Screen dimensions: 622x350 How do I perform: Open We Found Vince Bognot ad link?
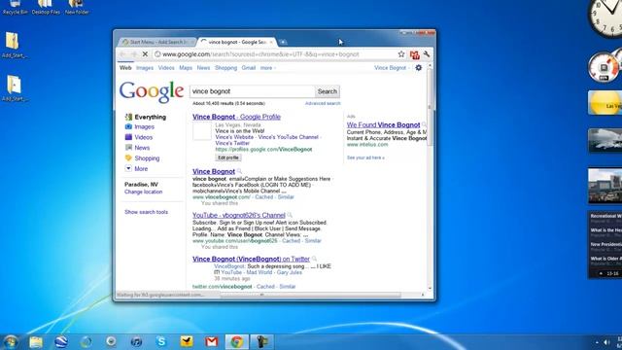(x=383, y=125)
